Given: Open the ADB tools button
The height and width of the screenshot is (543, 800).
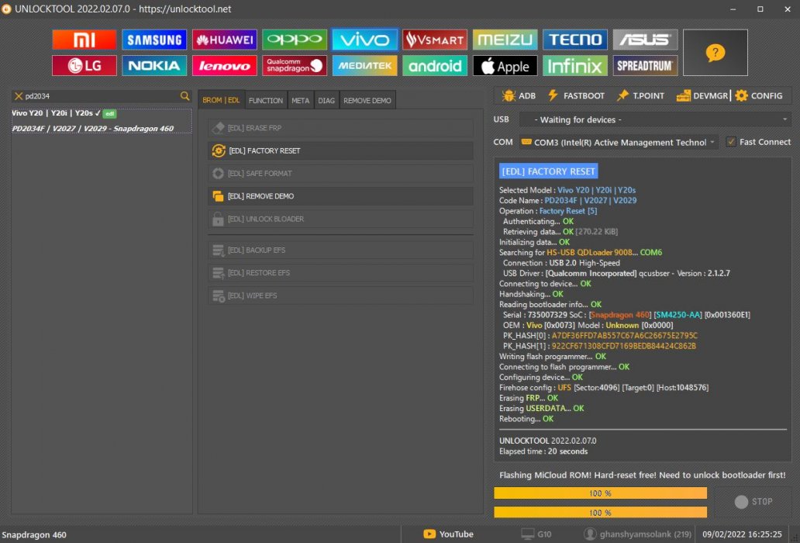Looking at the screenshot, I should pyautogui.click(x=519, y=95).
